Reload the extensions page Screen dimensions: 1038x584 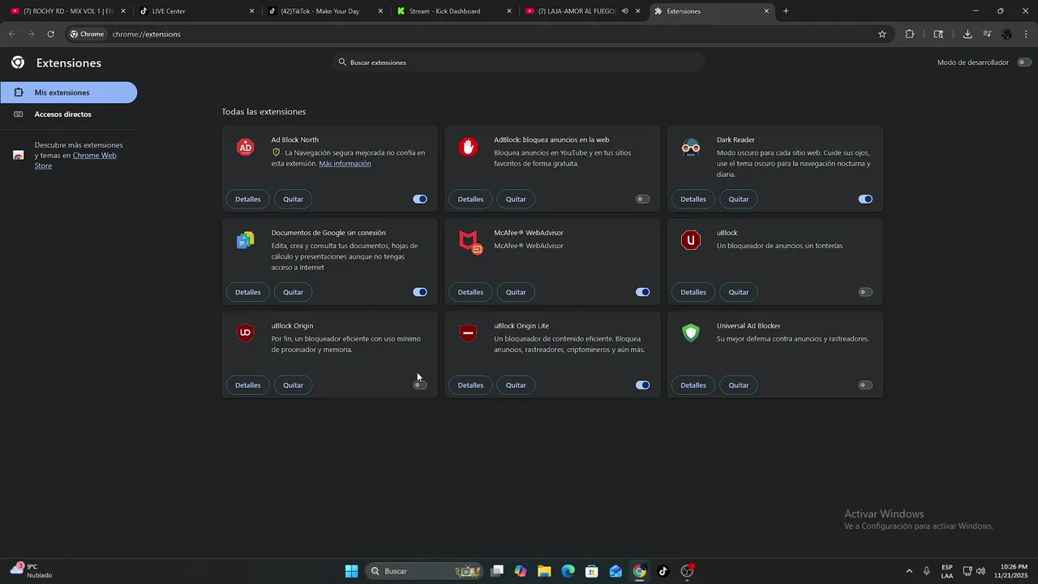point(50,34)
